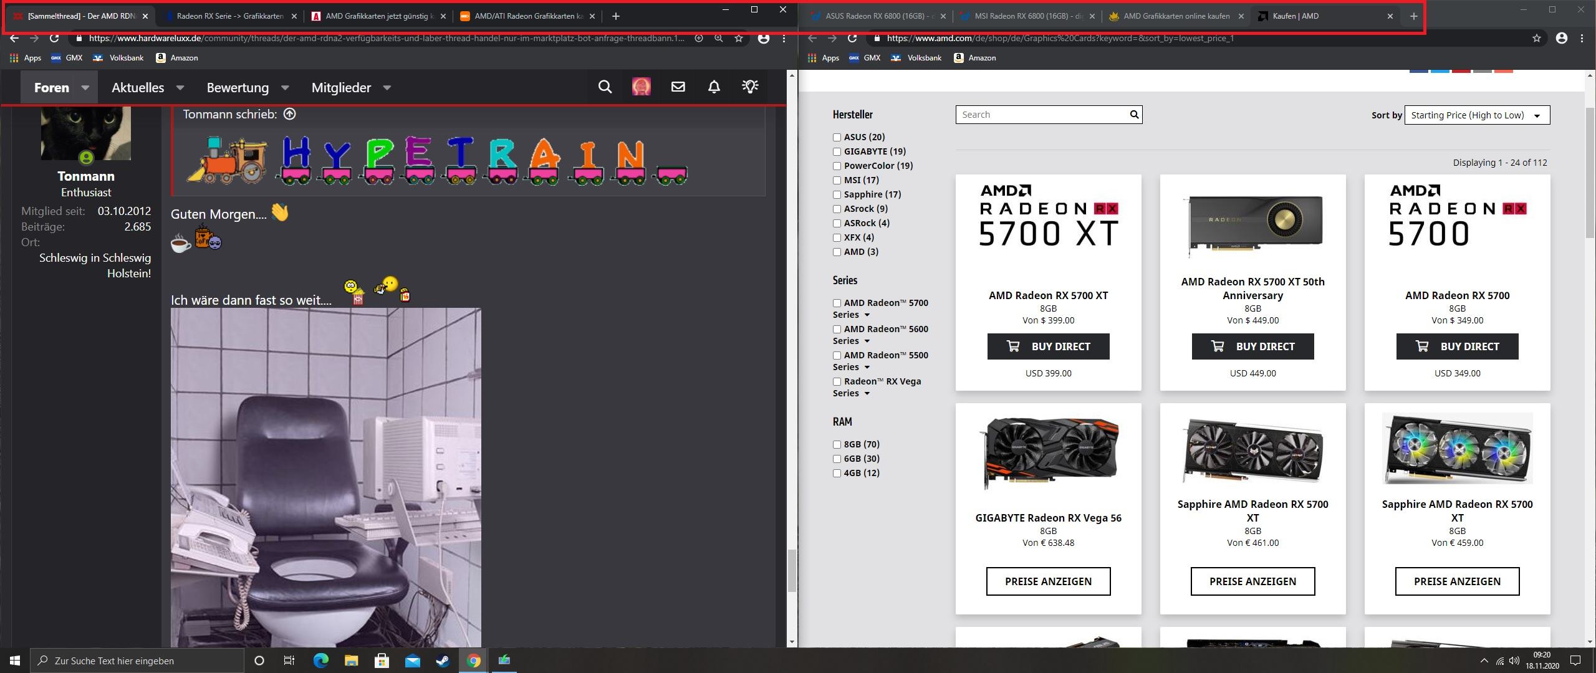
Task: Go back in the left browser window
Action: 14,39
